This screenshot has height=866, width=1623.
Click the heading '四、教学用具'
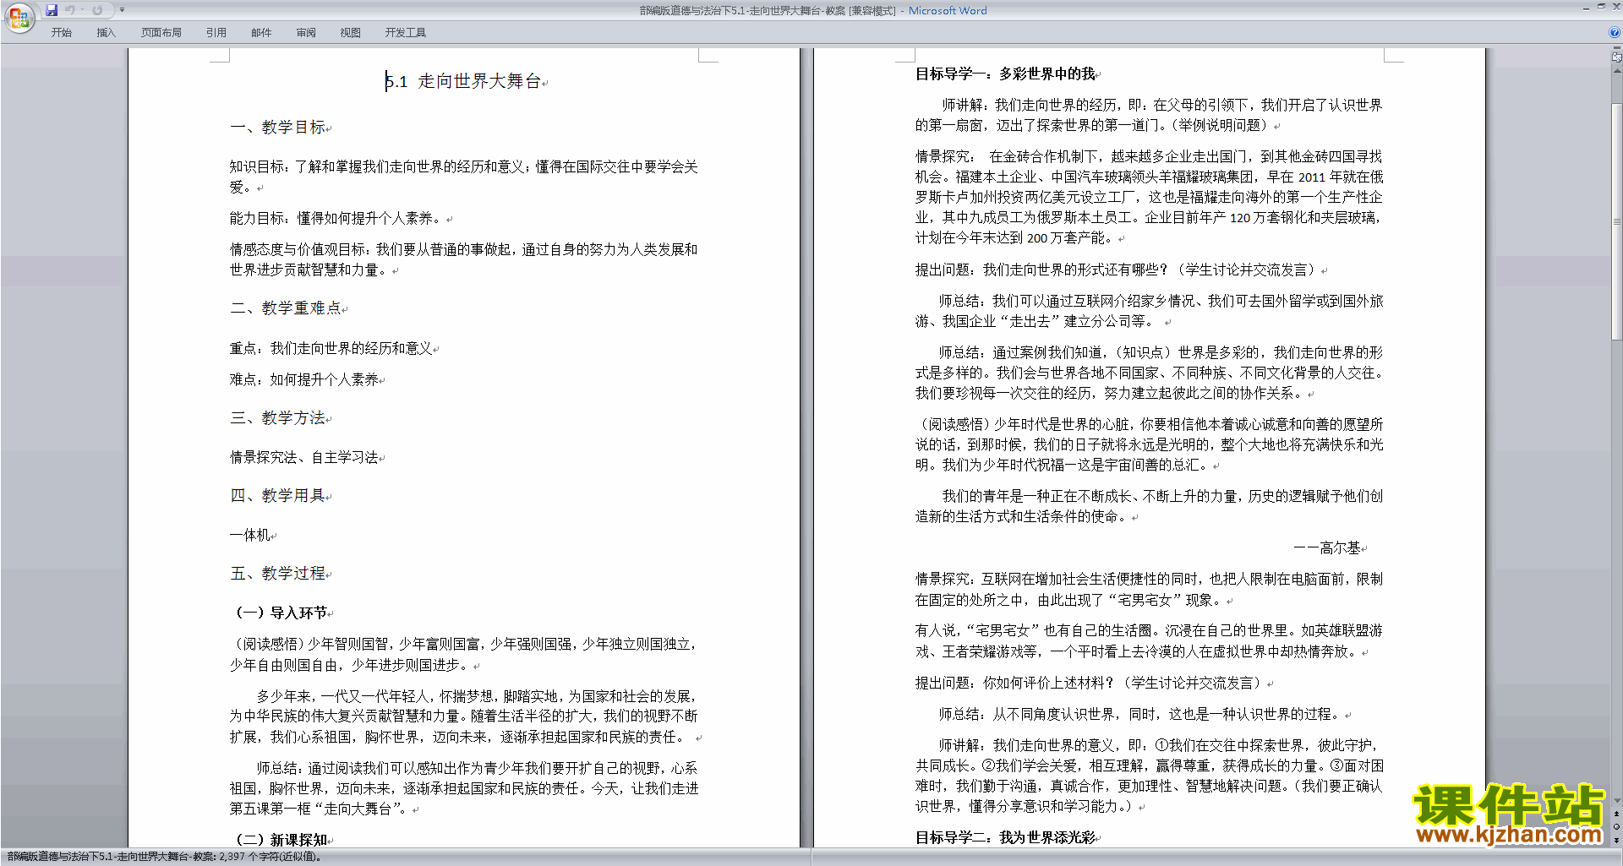click(278, 496)
